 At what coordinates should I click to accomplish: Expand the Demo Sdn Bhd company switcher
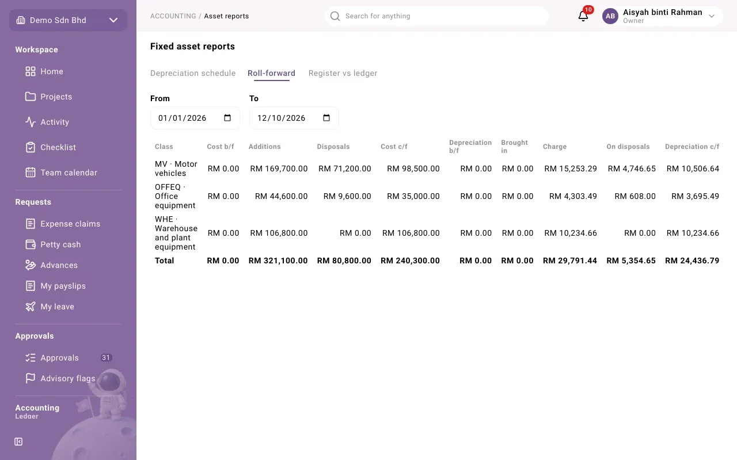click(68, 20)
